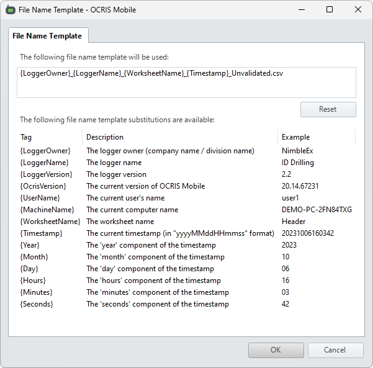Click the description 'The current user's name'
Viewport: 373px width, 368px height.
(125, 198)
